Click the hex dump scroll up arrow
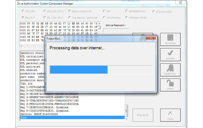Screen dimensions: 203x128 99,23
